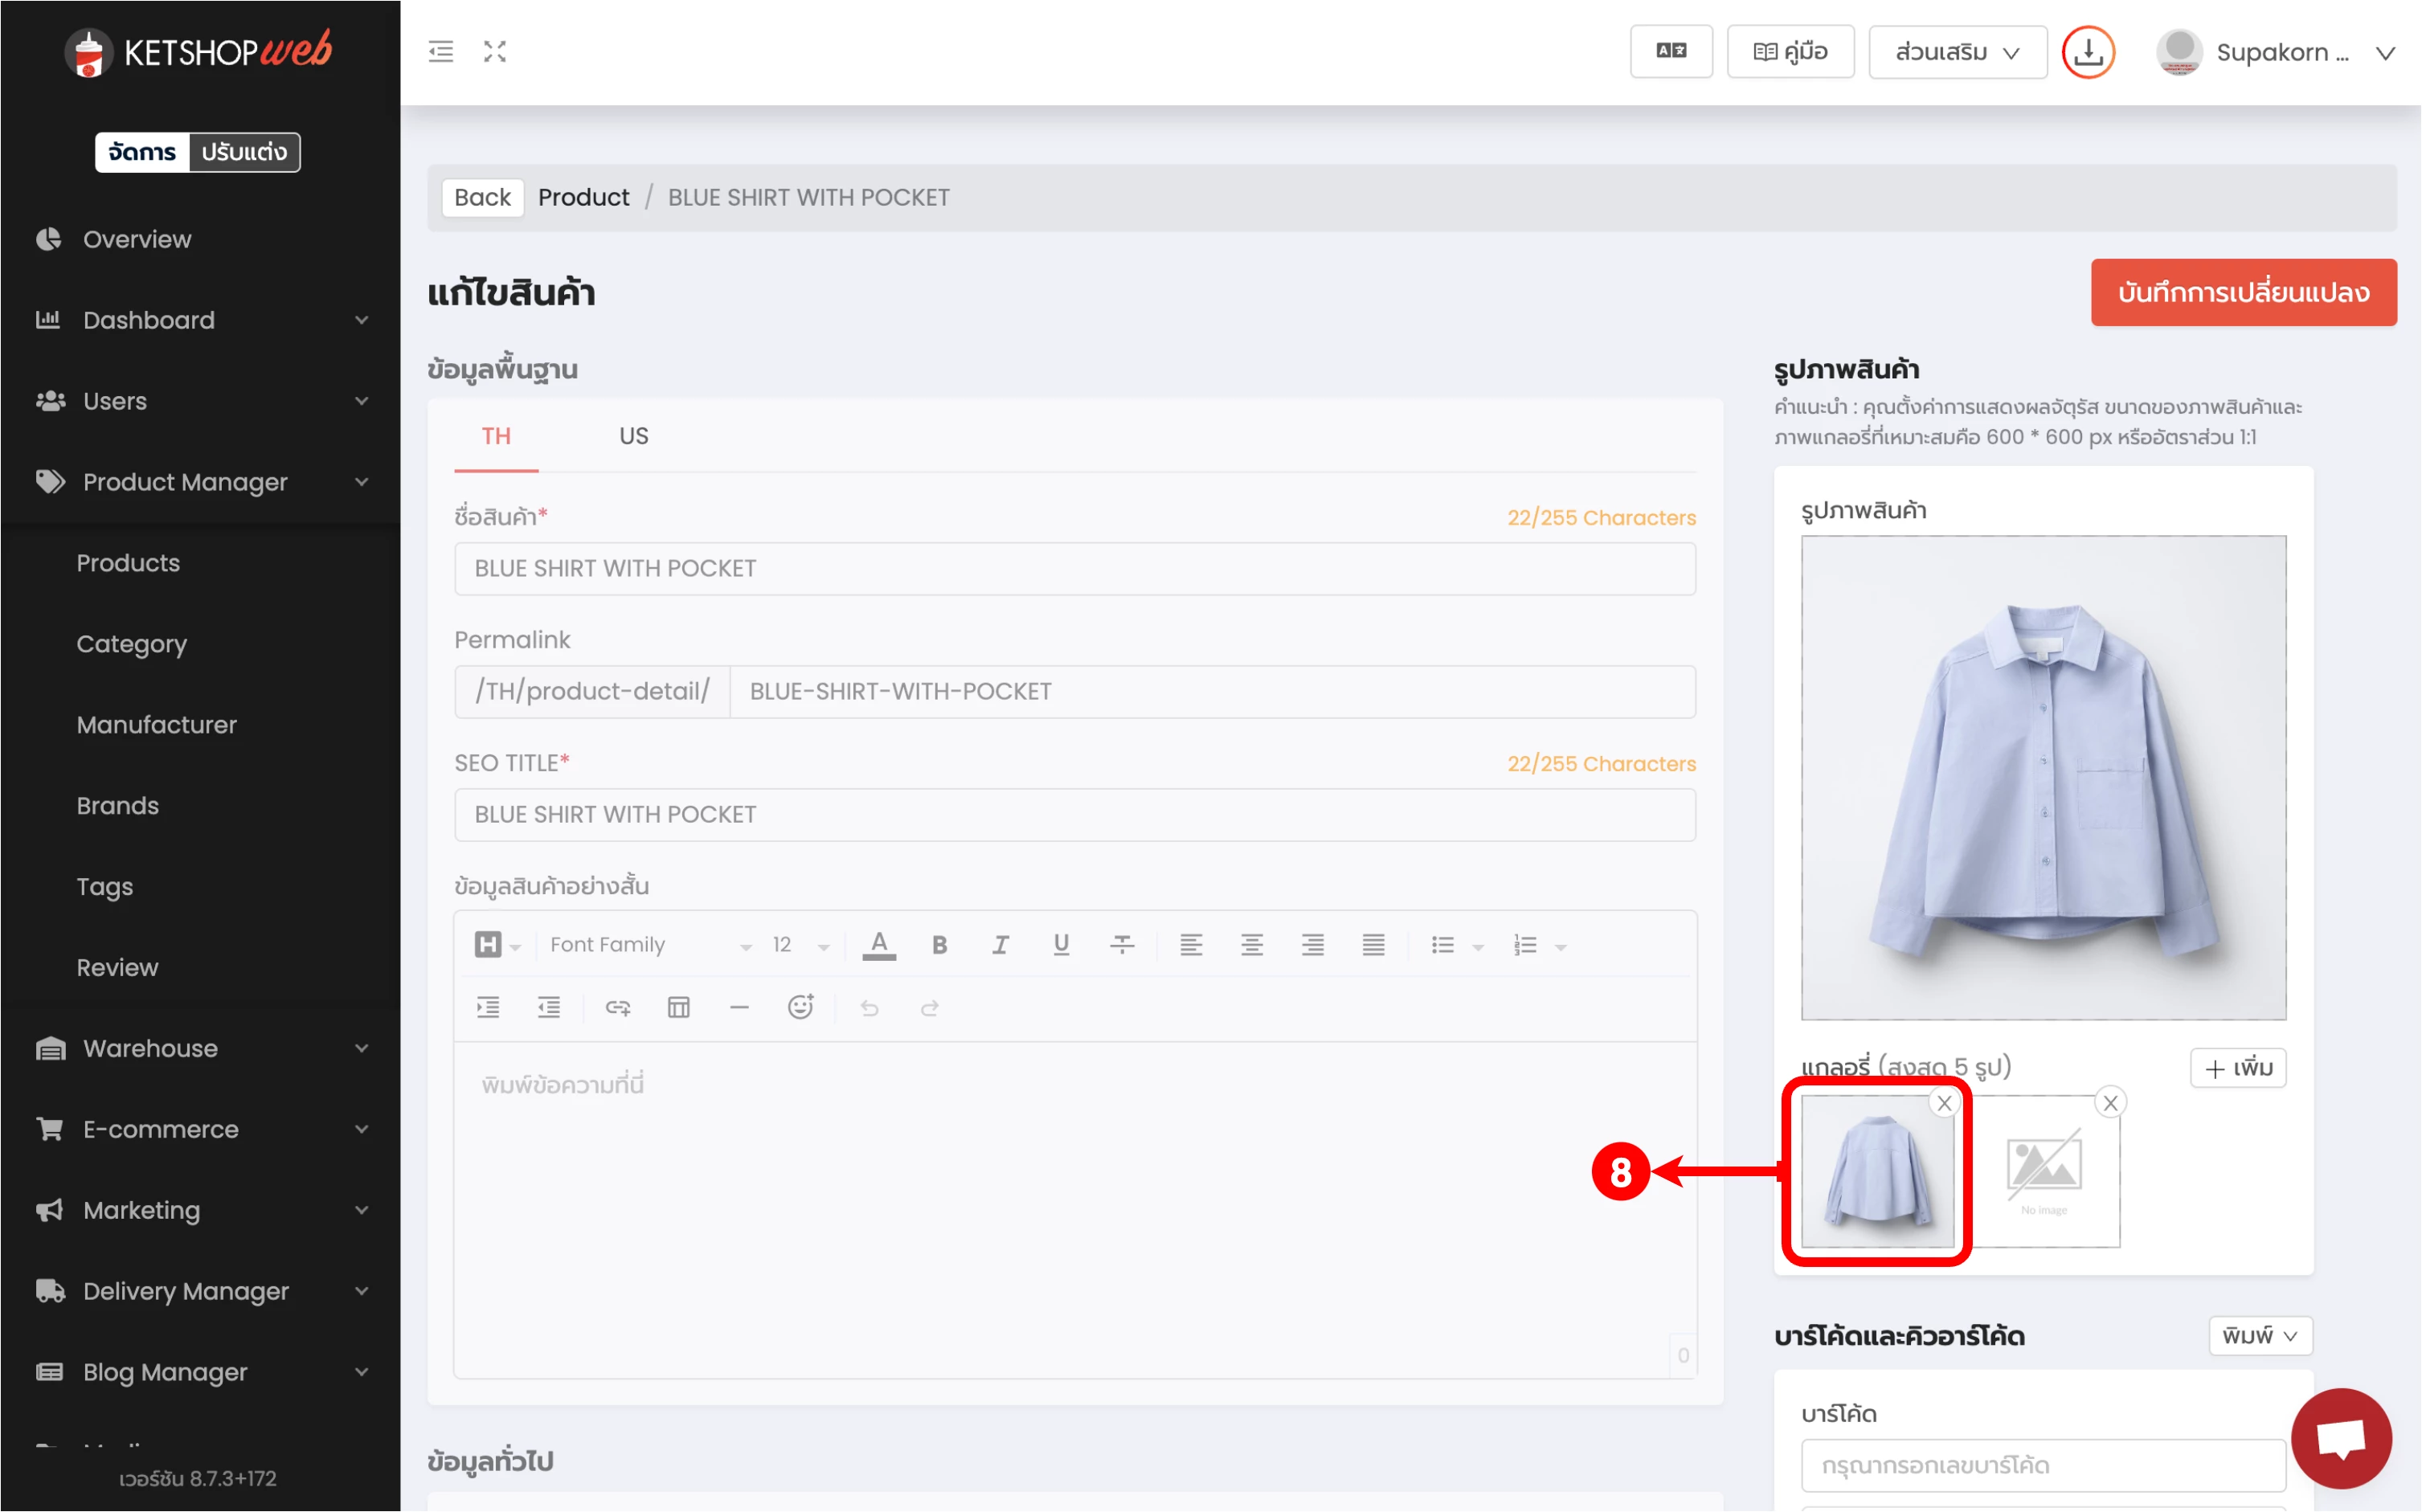Image resolution: width=2422 pixels, height=1512 pixels.
Task: Click the fullscreen expand icon
Action: 495,51
